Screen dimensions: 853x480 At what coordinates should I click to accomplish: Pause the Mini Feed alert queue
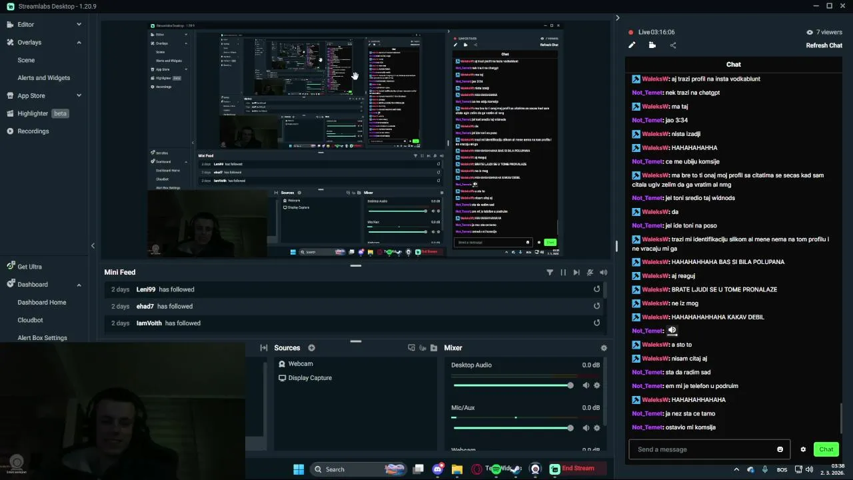[563, 273]
